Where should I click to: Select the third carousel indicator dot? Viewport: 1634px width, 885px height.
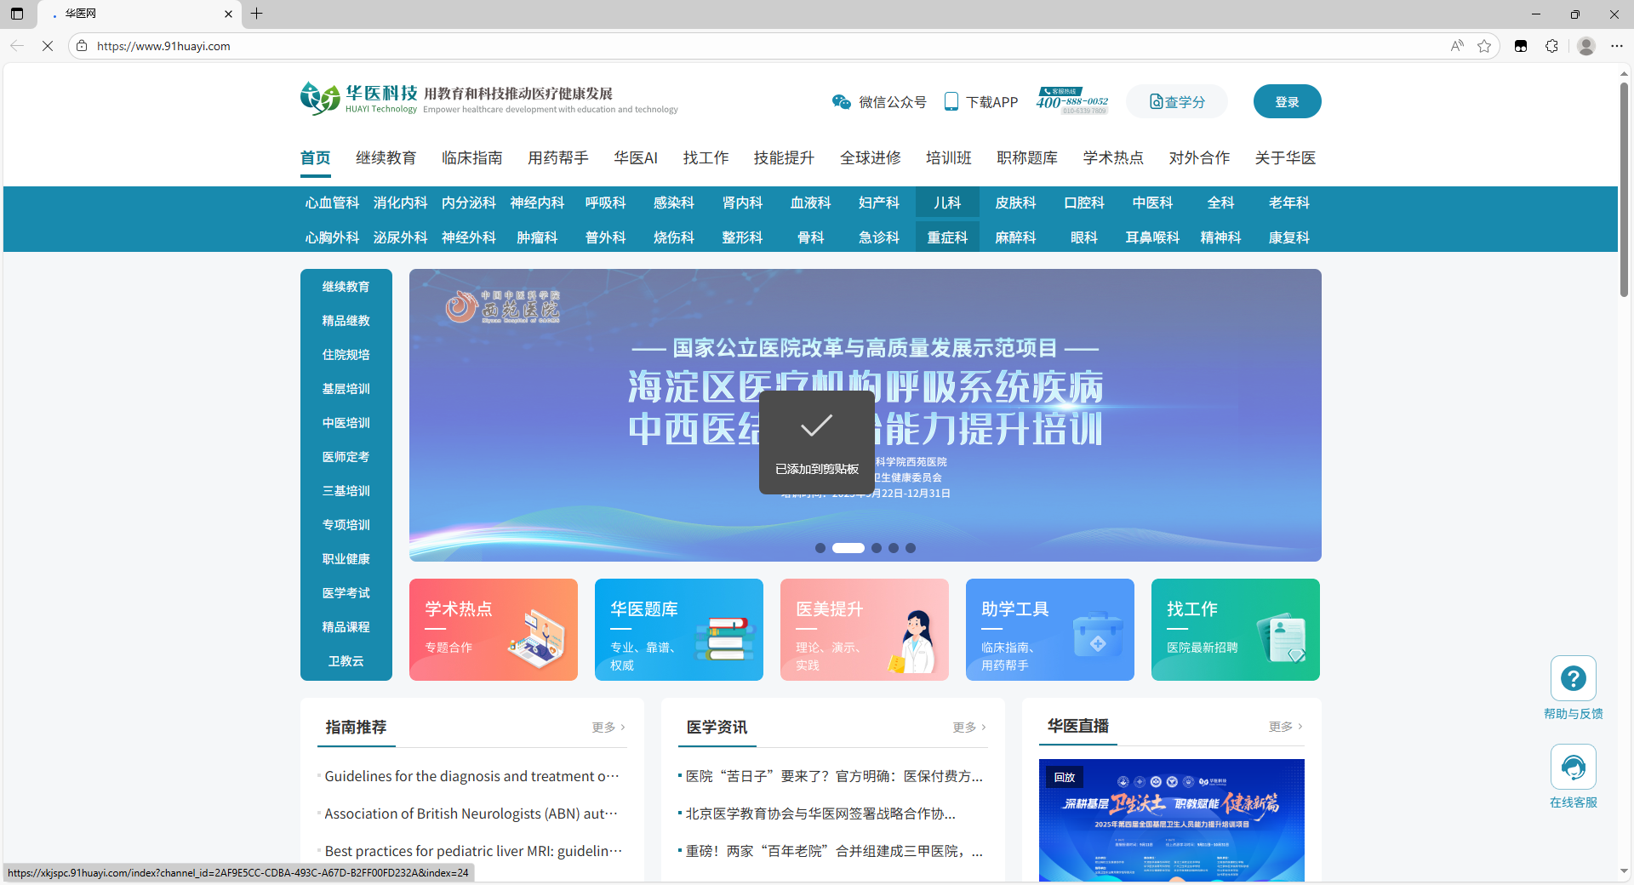click(877, 548)
